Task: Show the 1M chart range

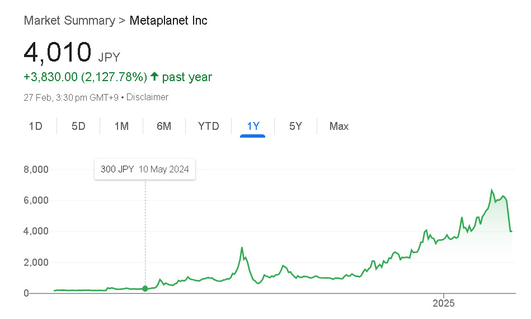Action: click(121, 126)
